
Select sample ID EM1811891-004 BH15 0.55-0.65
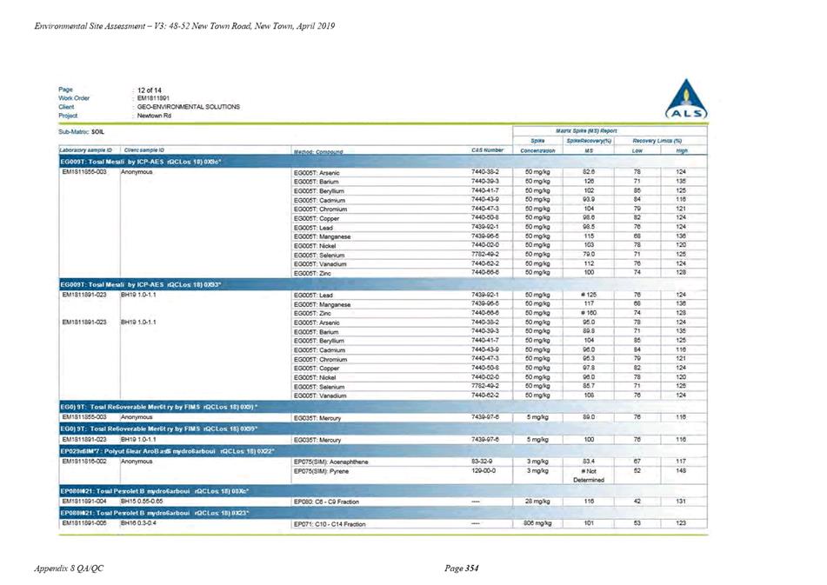pos(110,502)
